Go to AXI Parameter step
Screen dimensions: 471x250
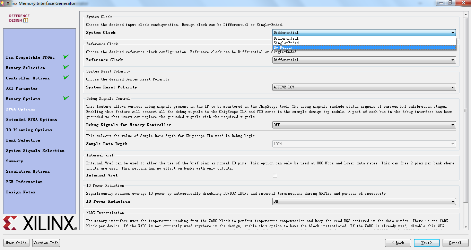coord(22,88)
